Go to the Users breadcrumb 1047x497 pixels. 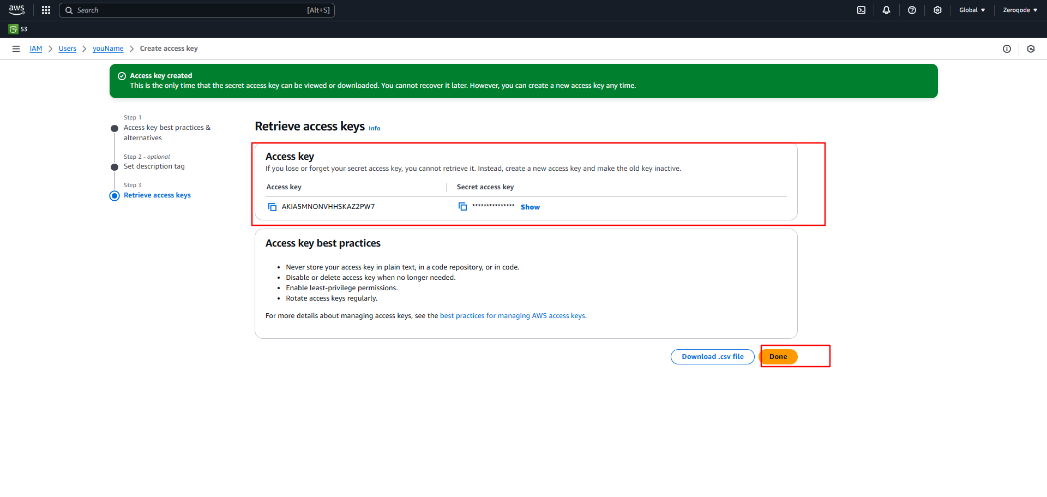point(68,49)
